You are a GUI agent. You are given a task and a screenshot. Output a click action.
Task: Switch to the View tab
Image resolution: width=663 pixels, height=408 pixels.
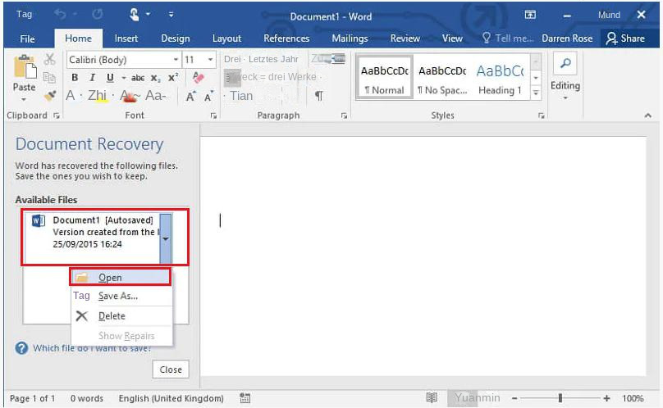coord(452,39)
